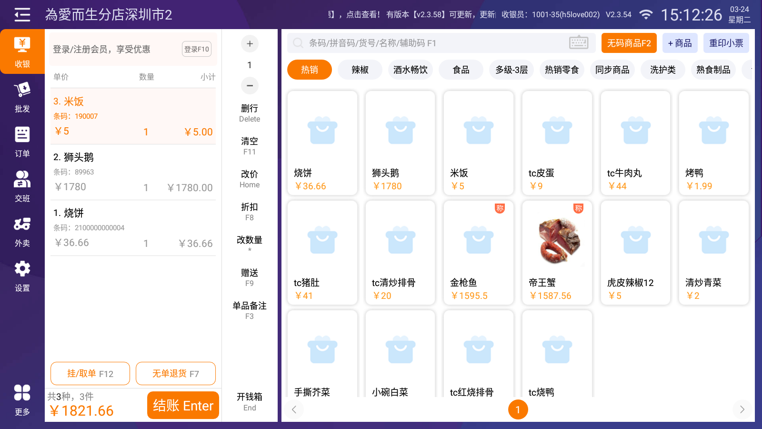762x429 pixels.
Task: Decrease quantity with the minus button
Action: [x=250, y=86]
